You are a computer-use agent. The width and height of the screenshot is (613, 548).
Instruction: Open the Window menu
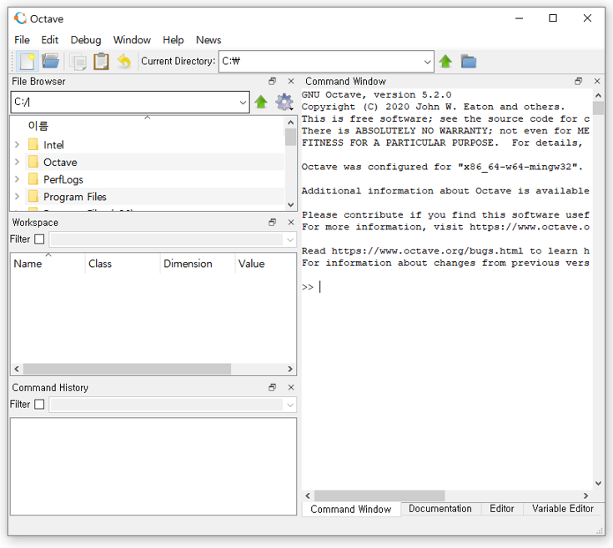(132, 40)
